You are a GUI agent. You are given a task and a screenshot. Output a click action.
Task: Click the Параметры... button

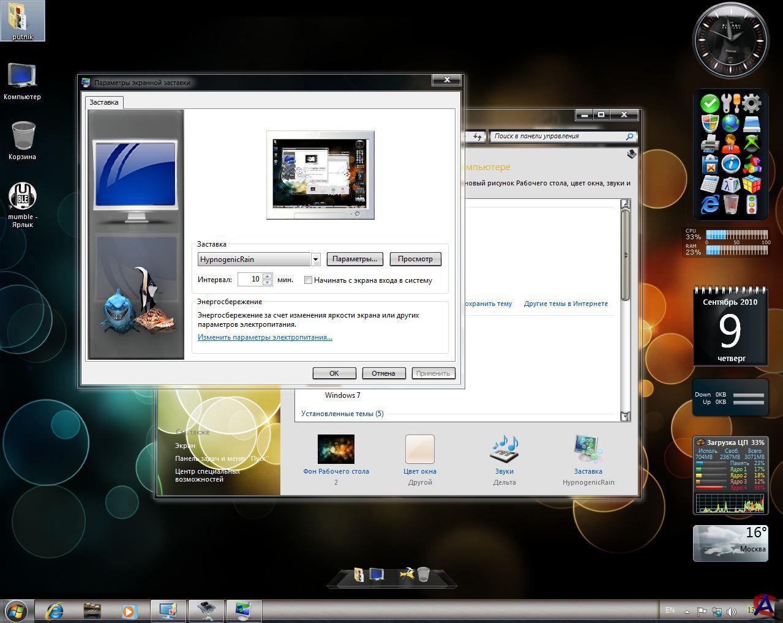click(354, 259)
